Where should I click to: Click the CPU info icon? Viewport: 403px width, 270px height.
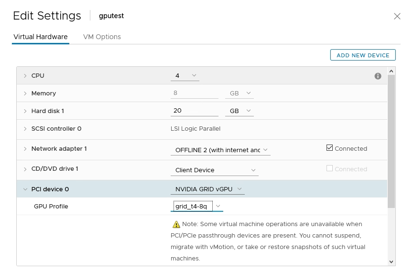point(378,76)
